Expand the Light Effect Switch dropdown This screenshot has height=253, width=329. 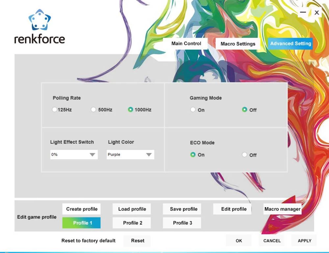(x=92, y=155)
